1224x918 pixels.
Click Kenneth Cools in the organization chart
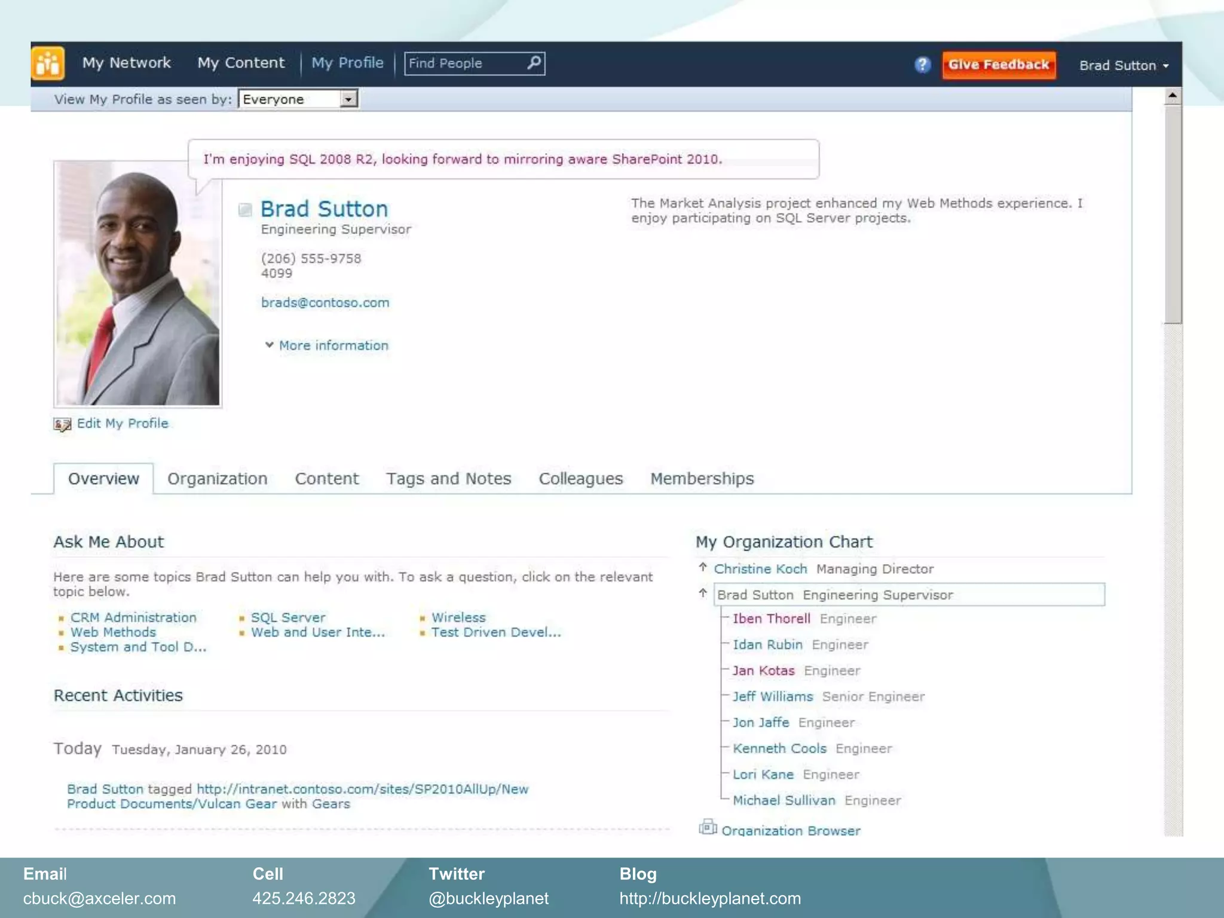pos(779,748)
